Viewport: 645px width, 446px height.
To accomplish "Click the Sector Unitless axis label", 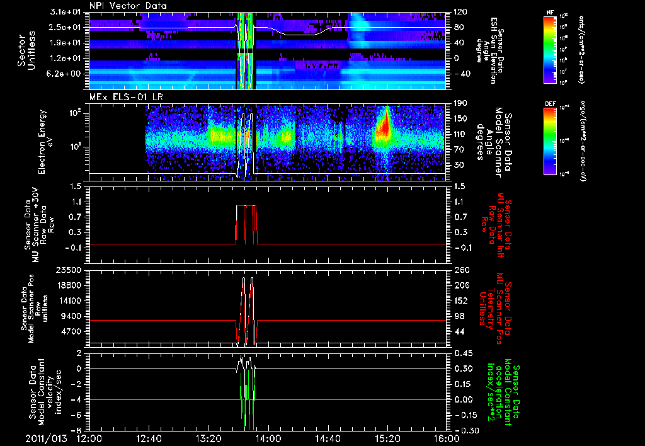I will 26,50.
